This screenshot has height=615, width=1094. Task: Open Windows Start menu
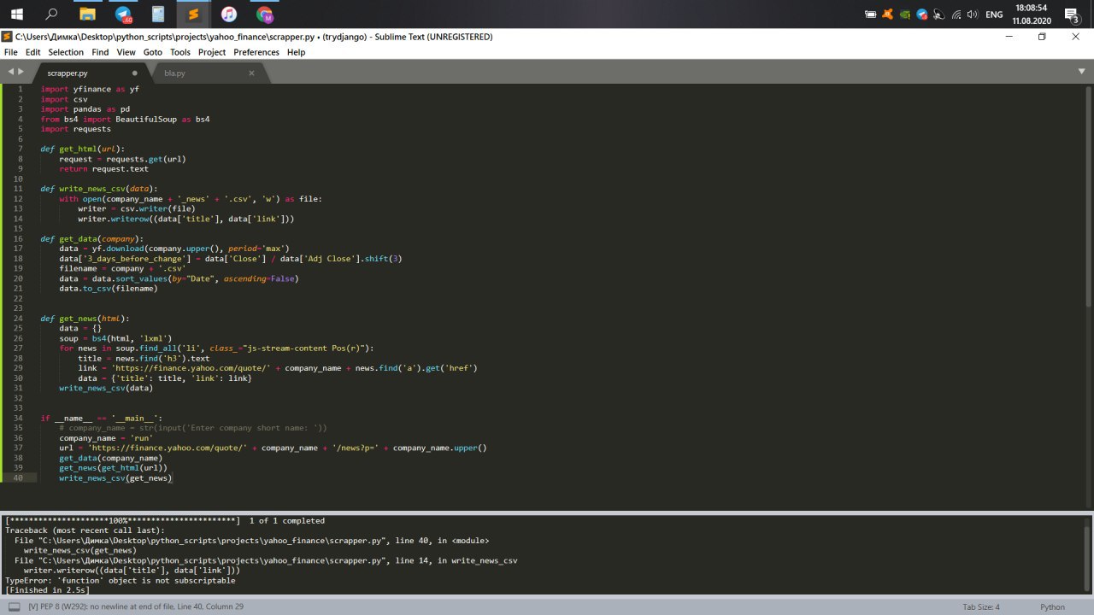tap(16, 14)
